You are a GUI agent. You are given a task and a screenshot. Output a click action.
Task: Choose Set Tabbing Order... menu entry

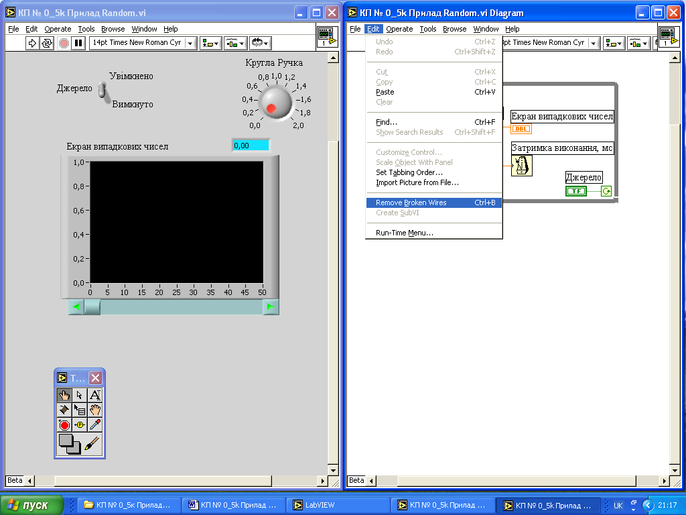(x=433, y=172)
